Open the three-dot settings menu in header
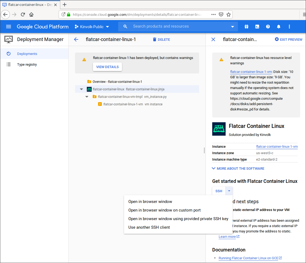The width and height of the screenshot is (306, 263). [x=289, y=27]
